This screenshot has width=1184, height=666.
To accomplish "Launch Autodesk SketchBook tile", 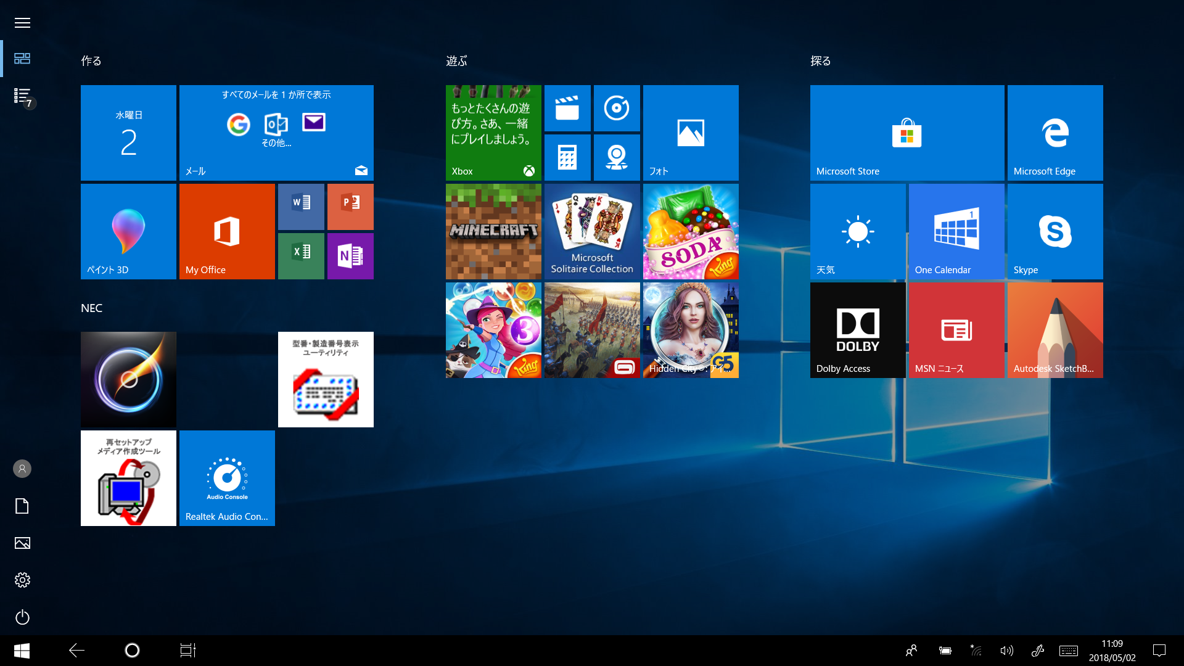I will pos(1055,330).
